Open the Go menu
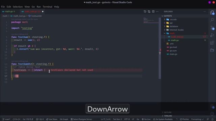 click(x=33, y=7)
